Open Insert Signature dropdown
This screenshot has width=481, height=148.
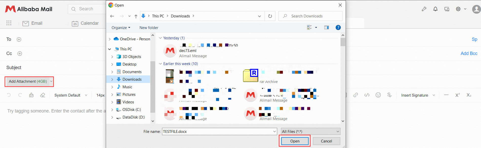418,95
